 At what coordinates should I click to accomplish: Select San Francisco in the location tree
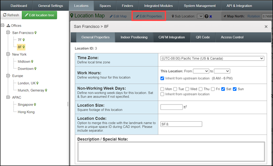23,33
